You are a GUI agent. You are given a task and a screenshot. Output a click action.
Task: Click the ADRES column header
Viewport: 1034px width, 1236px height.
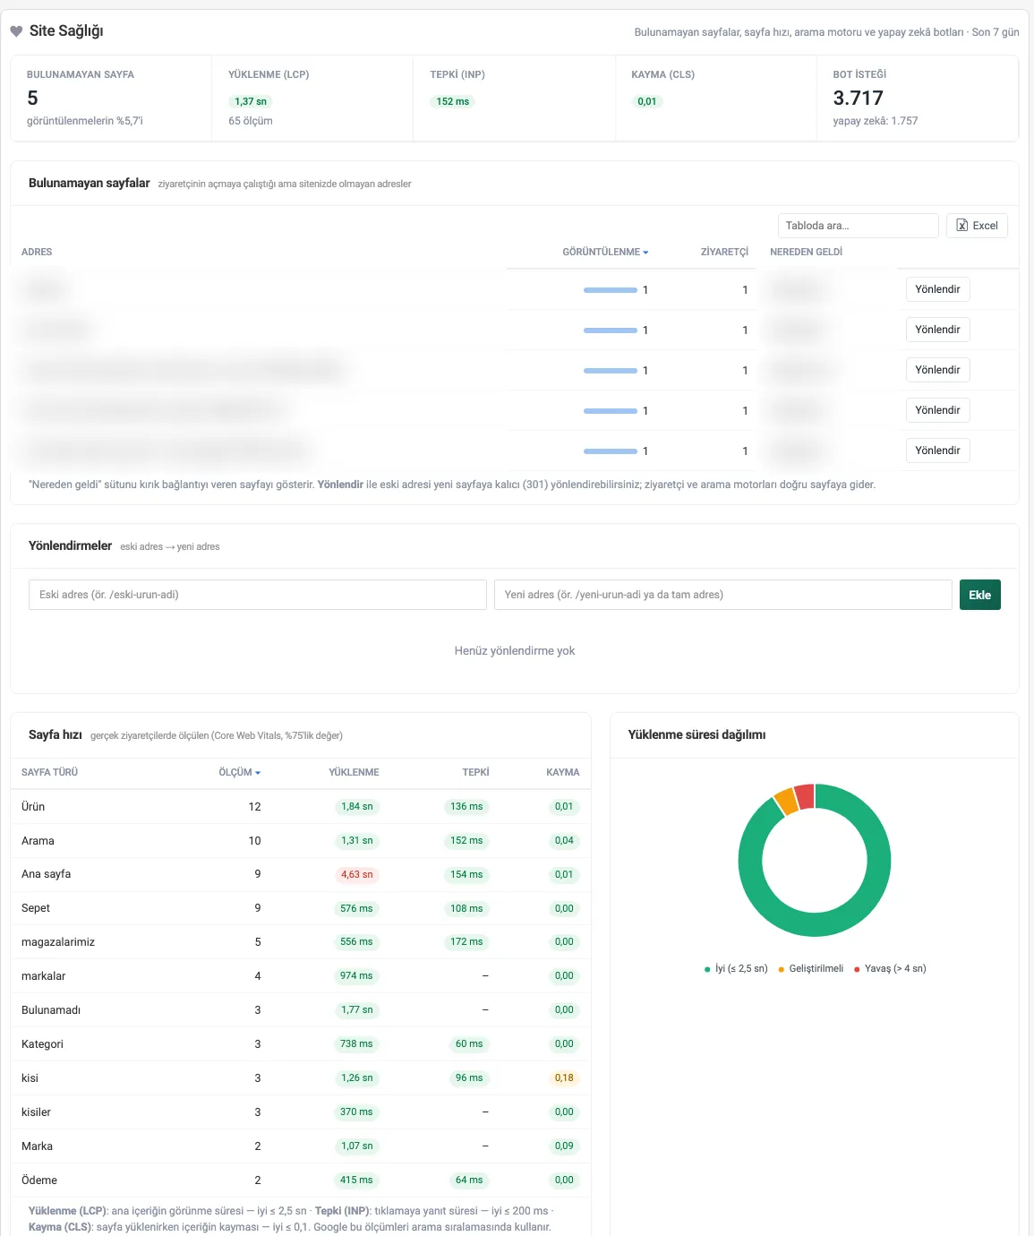coord(37,252)
